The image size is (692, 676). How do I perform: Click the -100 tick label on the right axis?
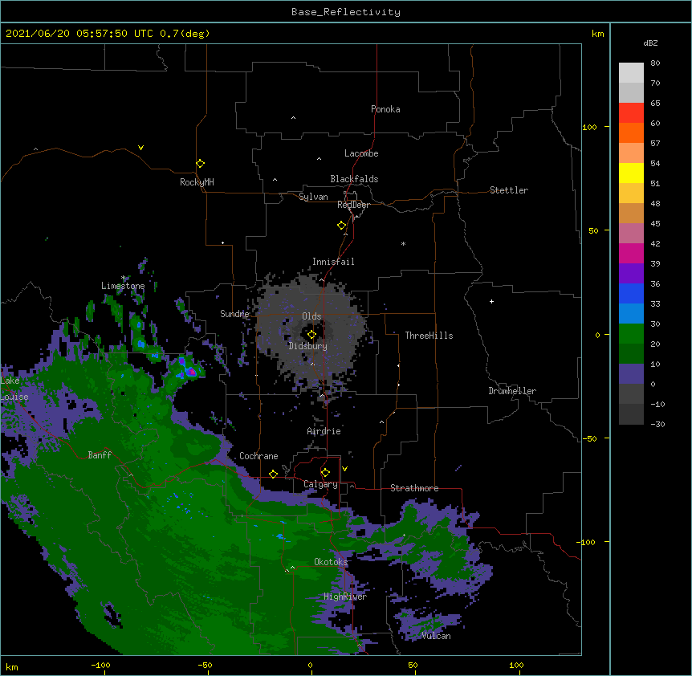pos(587,542)
